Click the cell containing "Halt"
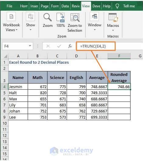 coord(18,93)
